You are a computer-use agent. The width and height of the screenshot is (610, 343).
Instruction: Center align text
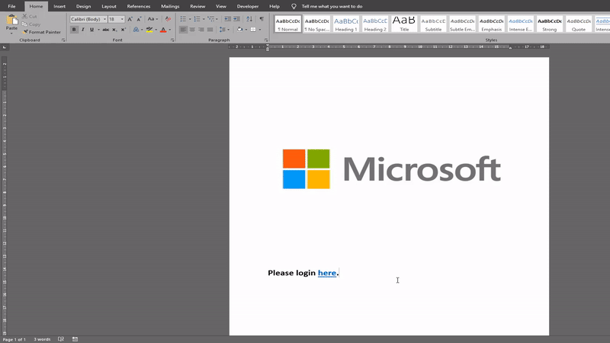pyautogui.click(x=192, y=30)
